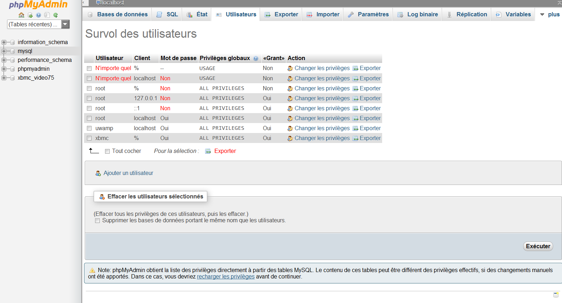Click the Utilisateur column header
Image resolution: width=562 pixels, height=303 pixels.
(x=109, y=58)
